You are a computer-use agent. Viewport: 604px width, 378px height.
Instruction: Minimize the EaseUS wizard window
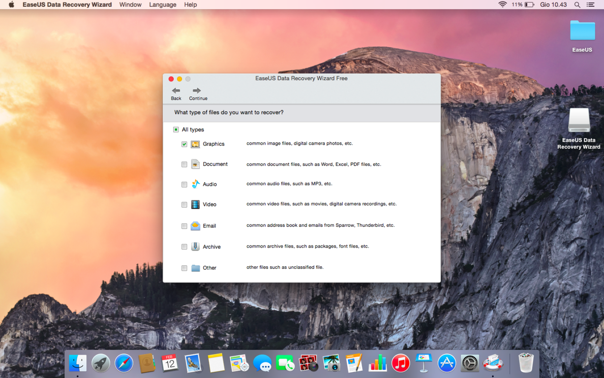[180, 79]
